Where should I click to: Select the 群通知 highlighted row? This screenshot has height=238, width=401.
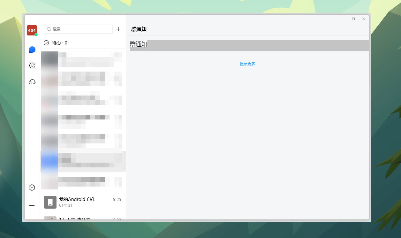[249, 45]
